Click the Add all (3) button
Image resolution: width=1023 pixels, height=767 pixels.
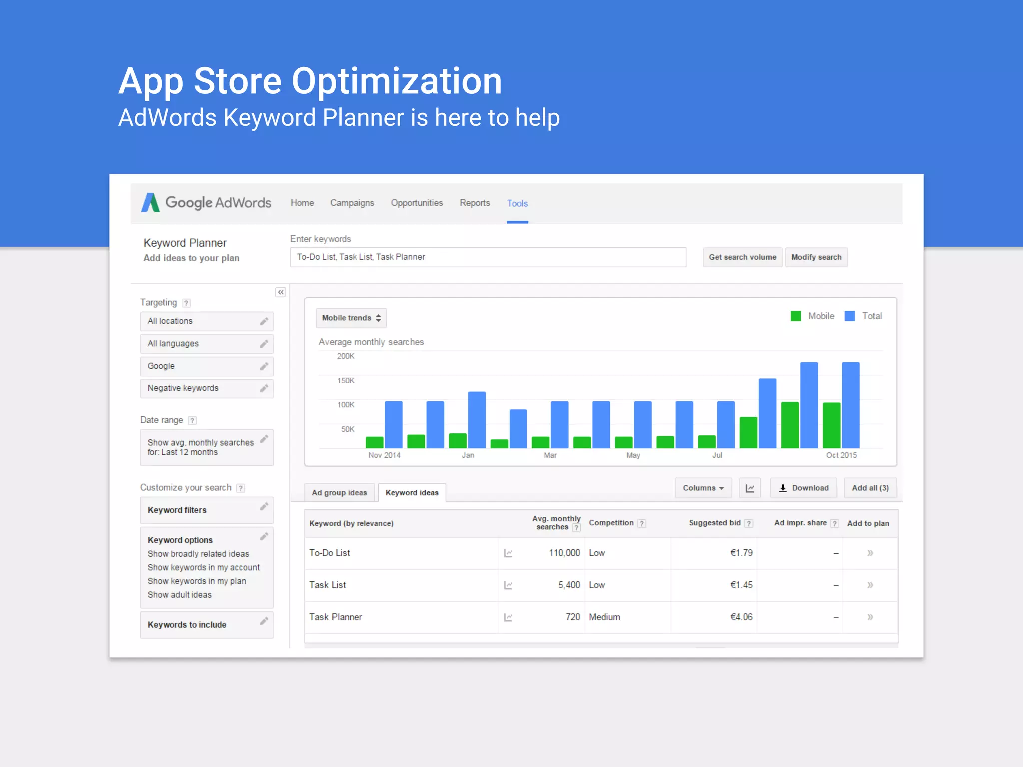870,488
